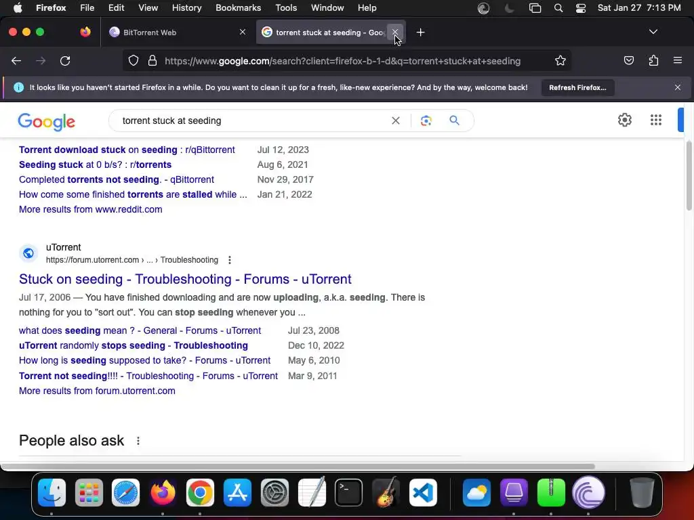Open what does seeding mean link
Screen dimensions: 694x520
140,330
